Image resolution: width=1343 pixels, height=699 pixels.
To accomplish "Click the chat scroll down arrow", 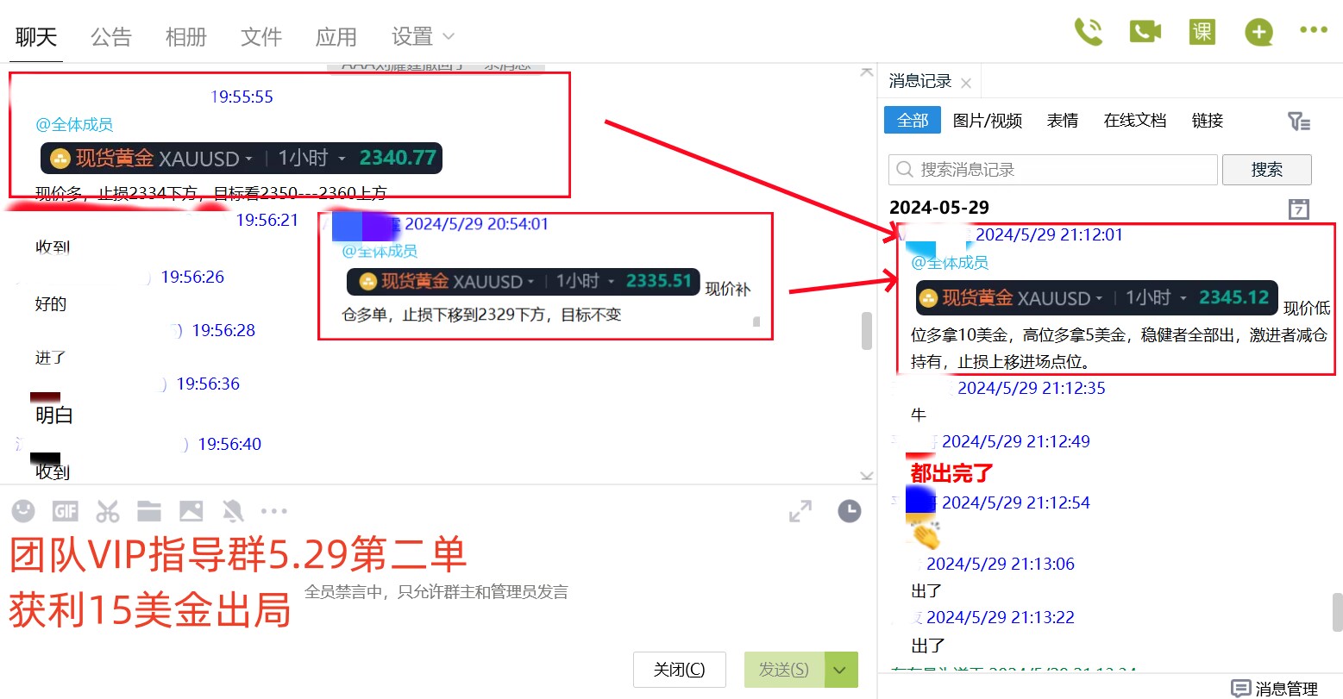I will click(867, 476).
